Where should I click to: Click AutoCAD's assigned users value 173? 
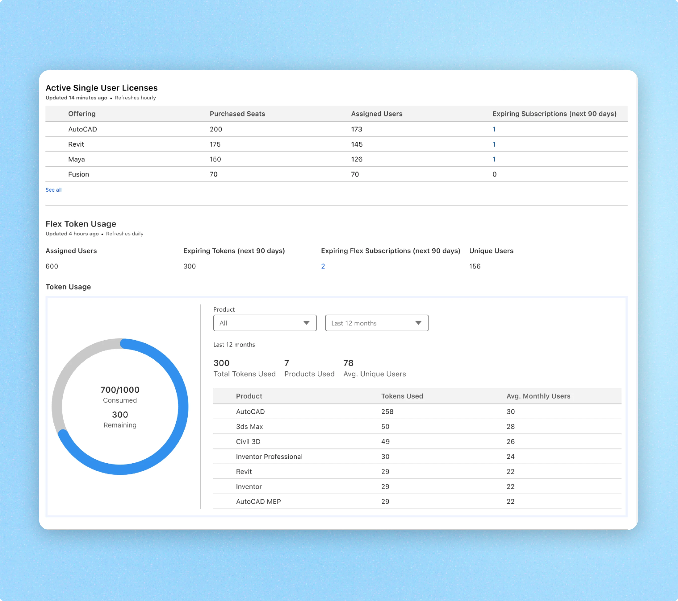[357, 129]
